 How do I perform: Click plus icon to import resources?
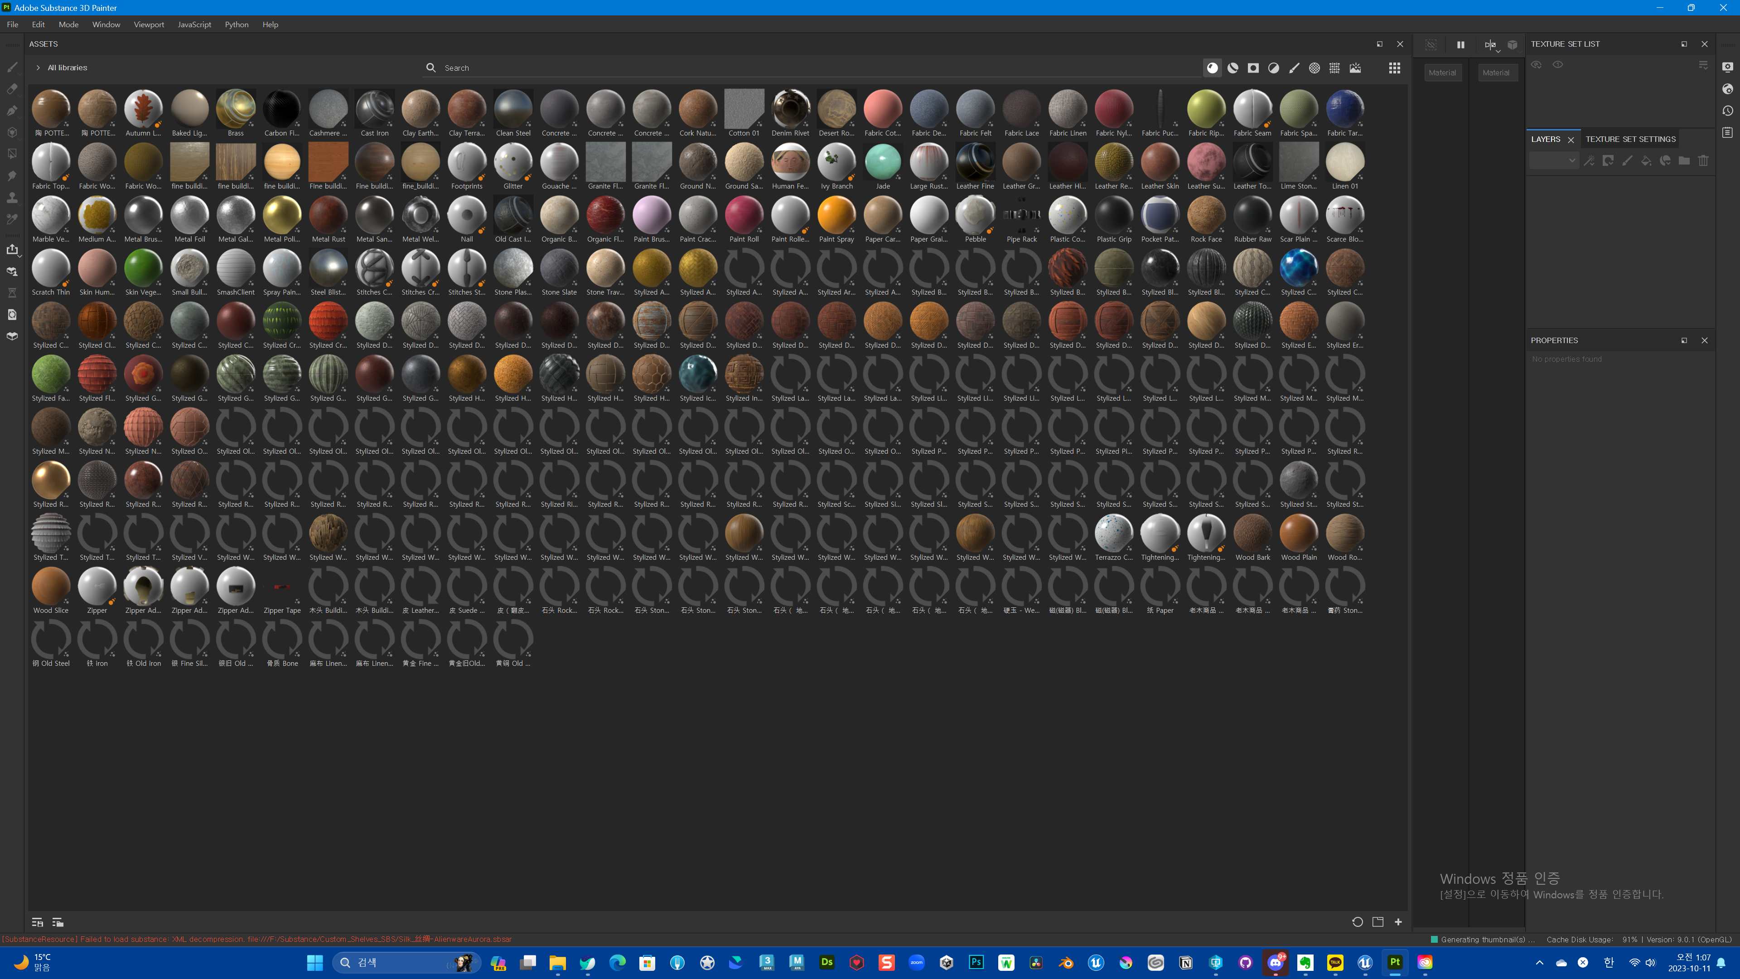tap(1398, 921)
